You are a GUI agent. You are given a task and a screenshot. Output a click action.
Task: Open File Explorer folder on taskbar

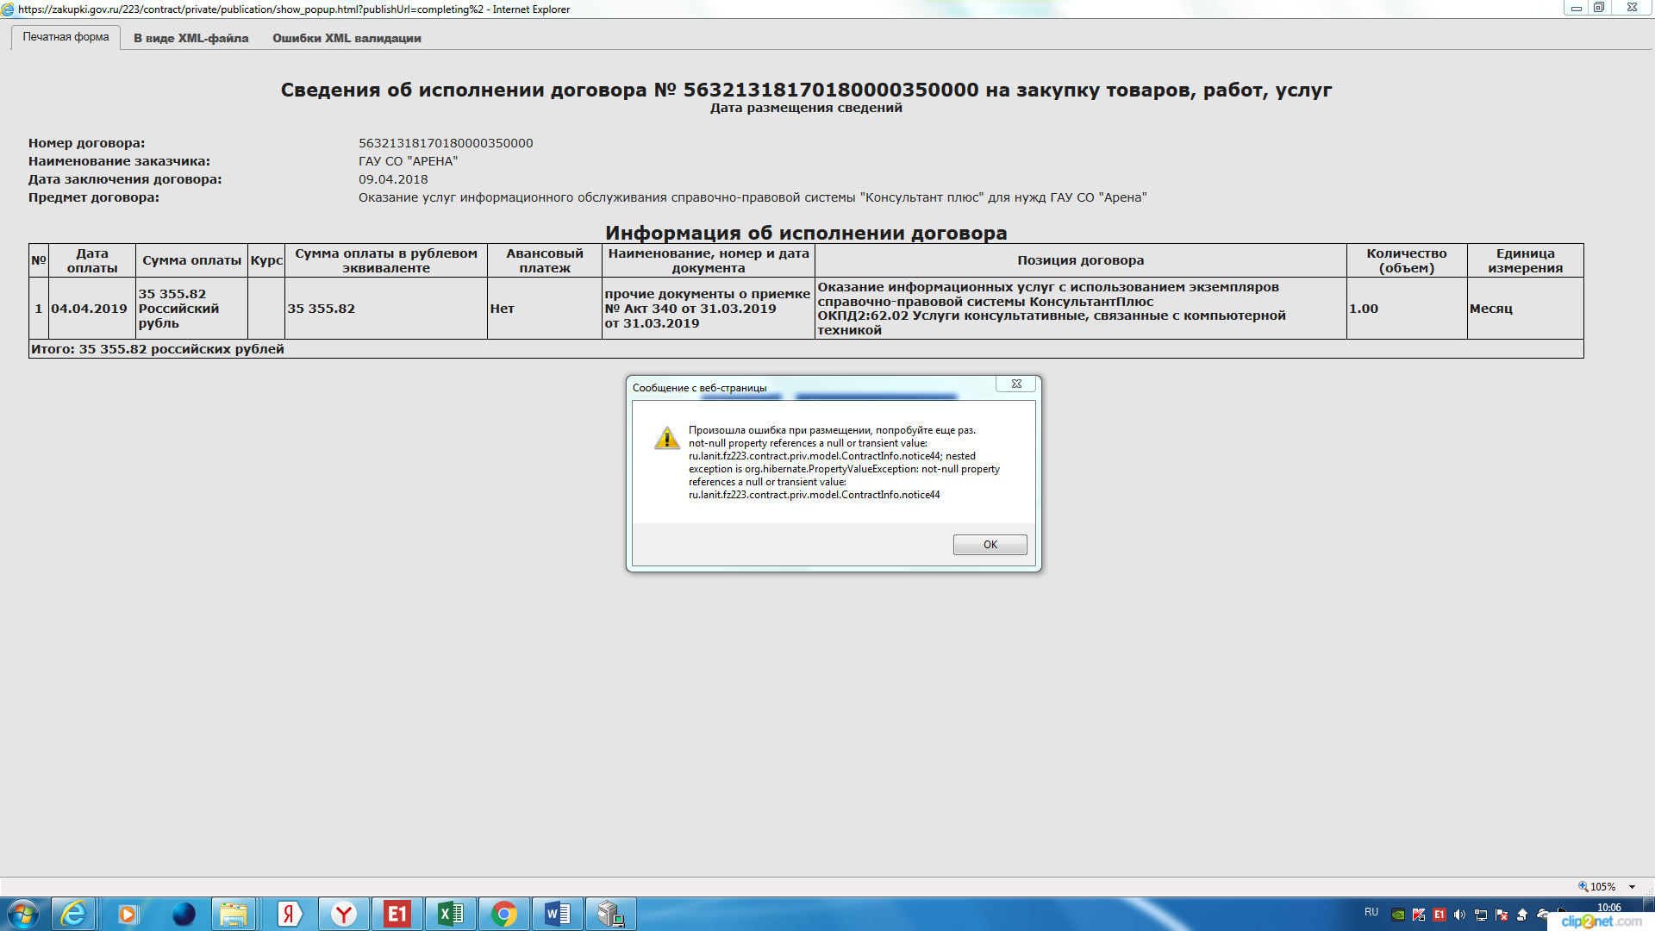pos(234,914)
